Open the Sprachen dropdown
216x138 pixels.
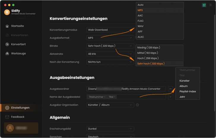[x=110, y=136]
